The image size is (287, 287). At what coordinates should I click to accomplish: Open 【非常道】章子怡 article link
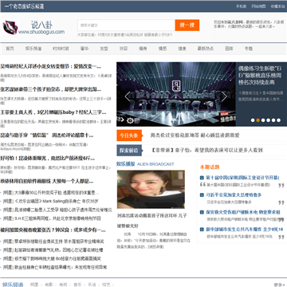point(206,151)
